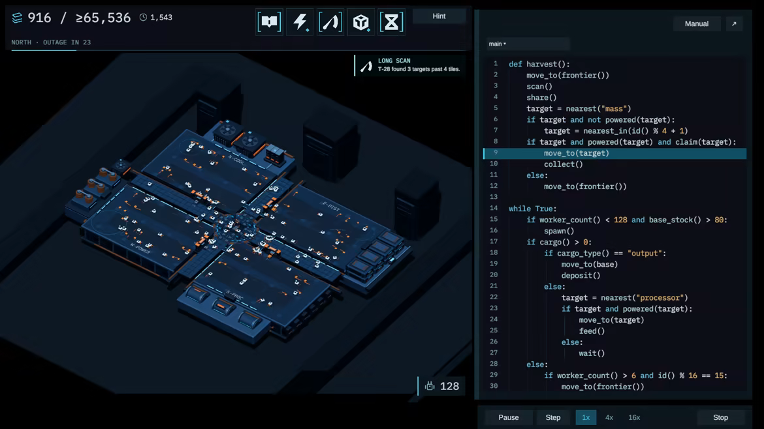Click code line 'if cargo() > 0:'
The height and width of the screenshot is (429, 764).
click(x=559, y=243)
